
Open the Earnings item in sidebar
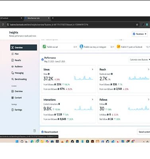pos(18,110)
